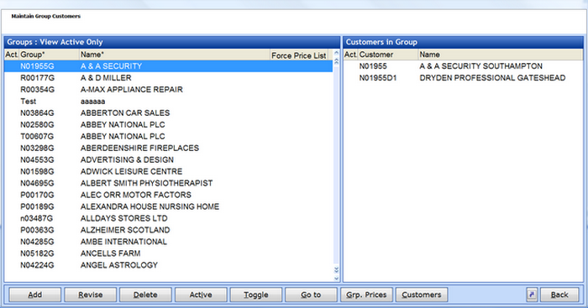This screenshot has height=308, width=588.
Task: Select group P00189G ALEXANDRA HOUSE NURSING HOME
Action: 168,206
